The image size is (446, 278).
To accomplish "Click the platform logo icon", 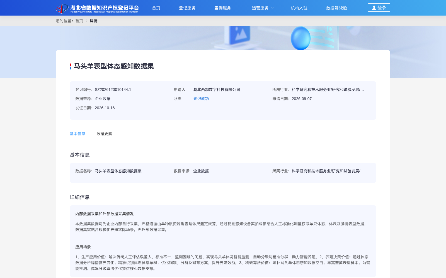I will [62, 8].
